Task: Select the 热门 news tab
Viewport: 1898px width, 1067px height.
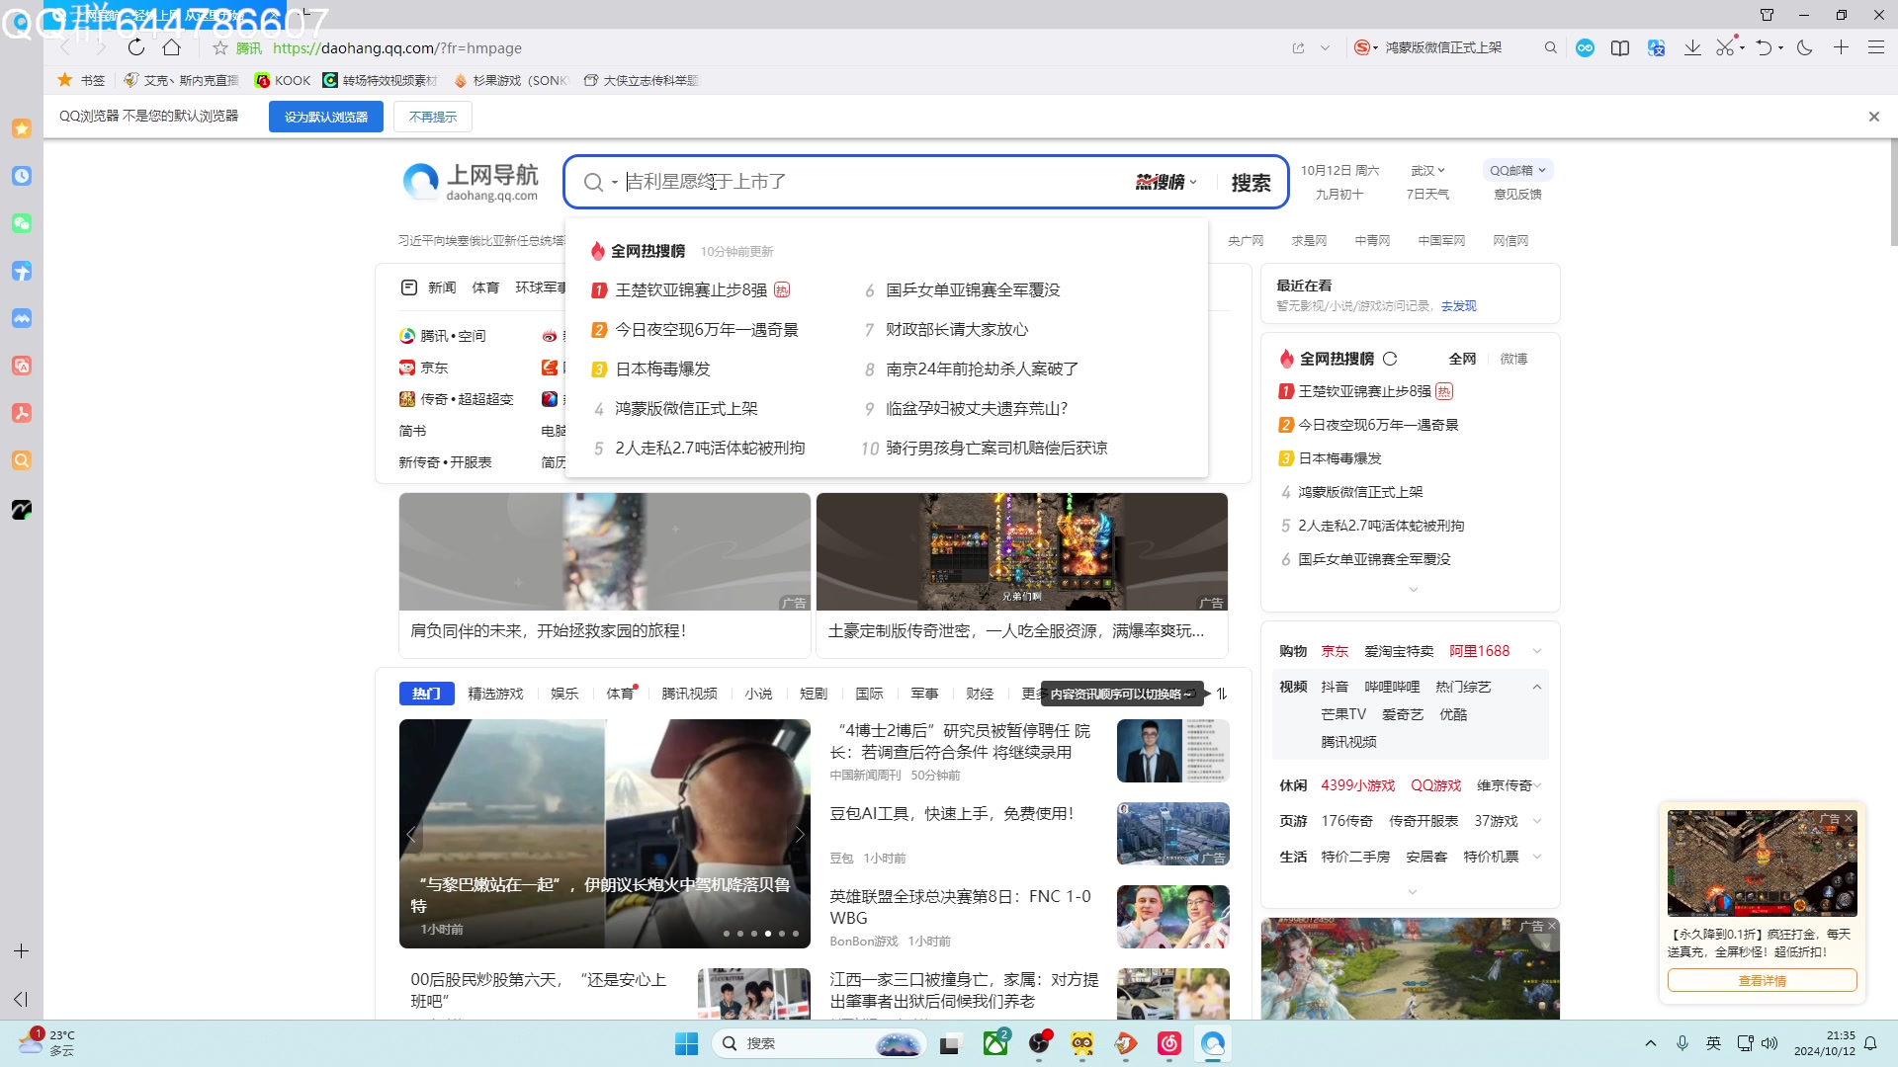Action: point(426,694)
